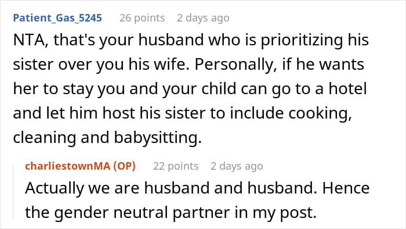Click the word 'babysitting' in the comment
This screenshot has width=406, height=229.
point(158,138)
